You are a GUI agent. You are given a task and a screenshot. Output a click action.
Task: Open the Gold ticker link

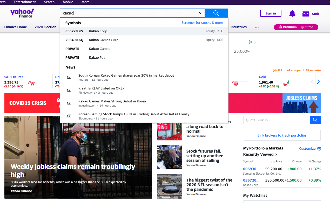point(262,77)
